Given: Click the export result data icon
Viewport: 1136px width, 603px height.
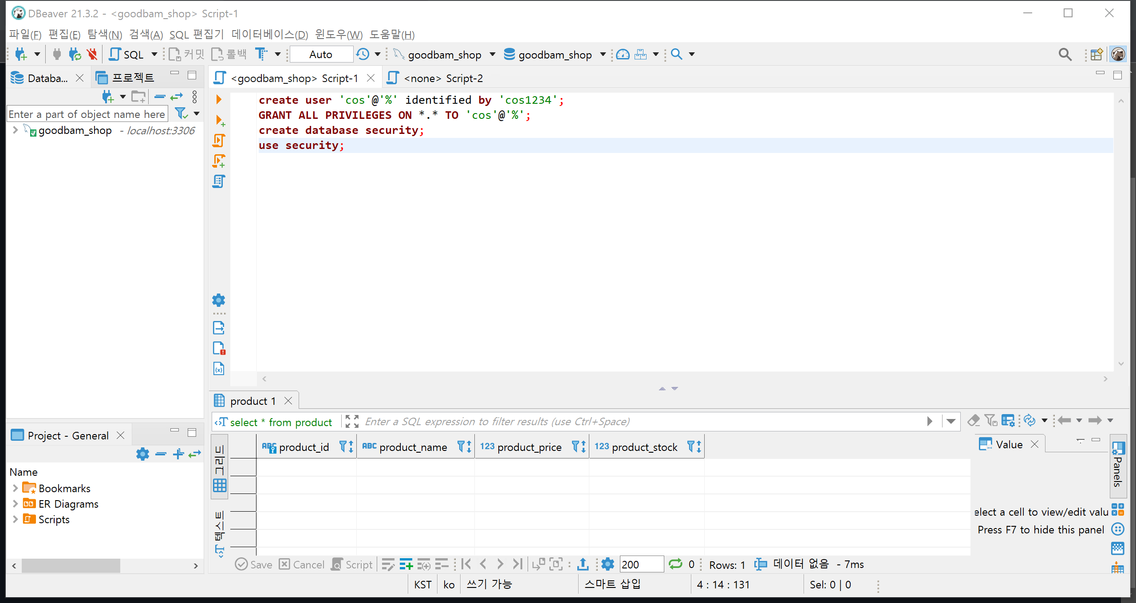Looking at the screenshot, I should coord(583,564).
